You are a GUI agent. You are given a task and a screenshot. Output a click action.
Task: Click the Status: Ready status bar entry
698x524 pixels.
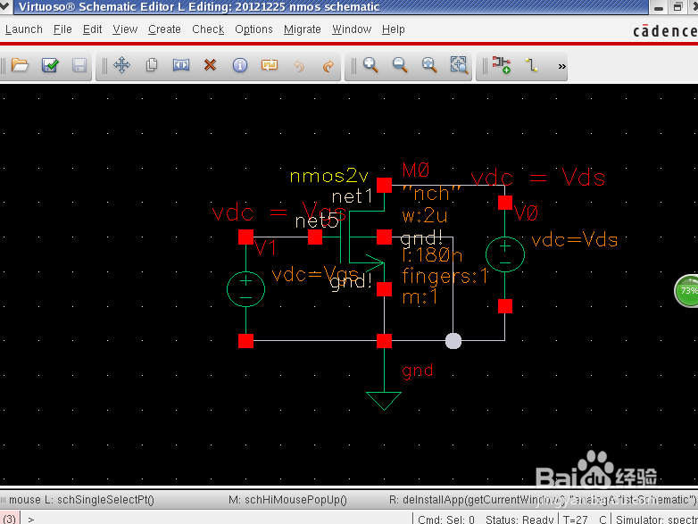click(x=519, y=520)
